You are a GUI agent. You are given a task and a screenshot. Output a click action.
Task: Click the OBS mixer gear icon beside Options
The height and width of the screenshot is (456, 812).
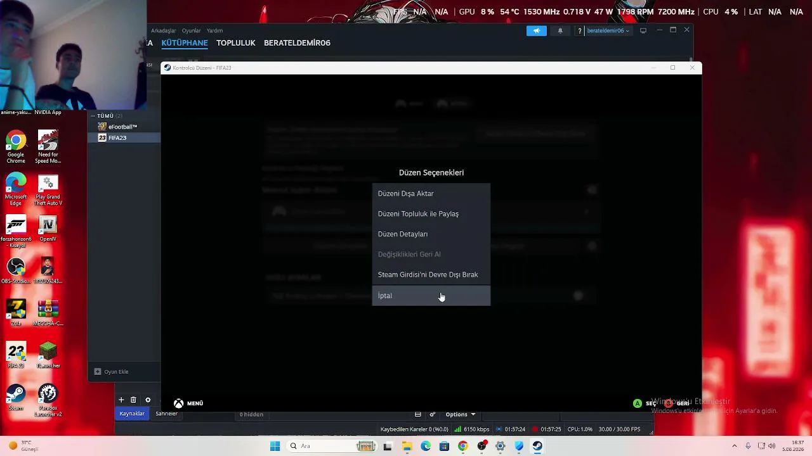[433, 415]
